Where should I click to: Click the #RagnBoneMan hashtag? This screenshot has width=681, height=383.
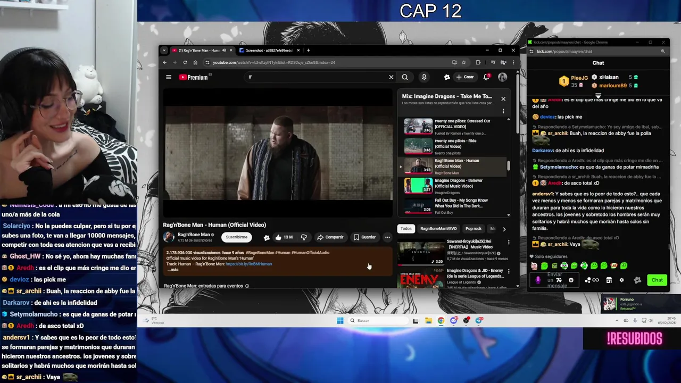(x=260, y=253)
